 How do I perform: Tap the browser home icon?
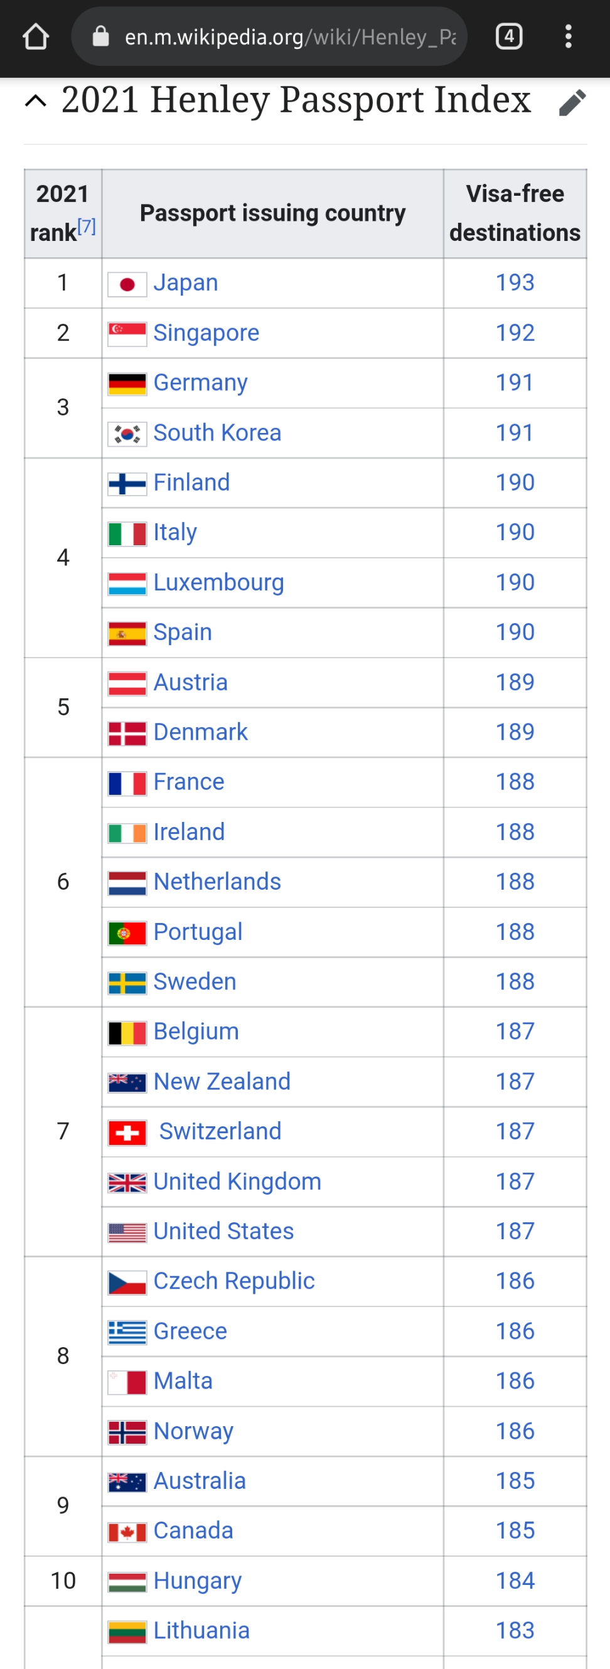click(36, 37)
